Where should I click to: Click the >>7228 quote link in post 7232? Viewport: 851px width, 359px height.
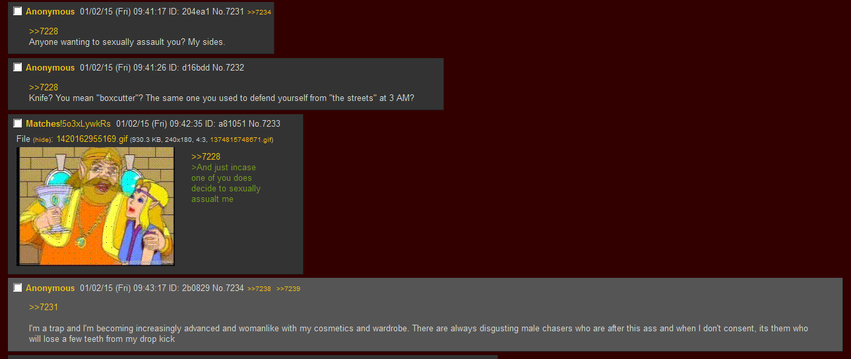pos(44,87)
